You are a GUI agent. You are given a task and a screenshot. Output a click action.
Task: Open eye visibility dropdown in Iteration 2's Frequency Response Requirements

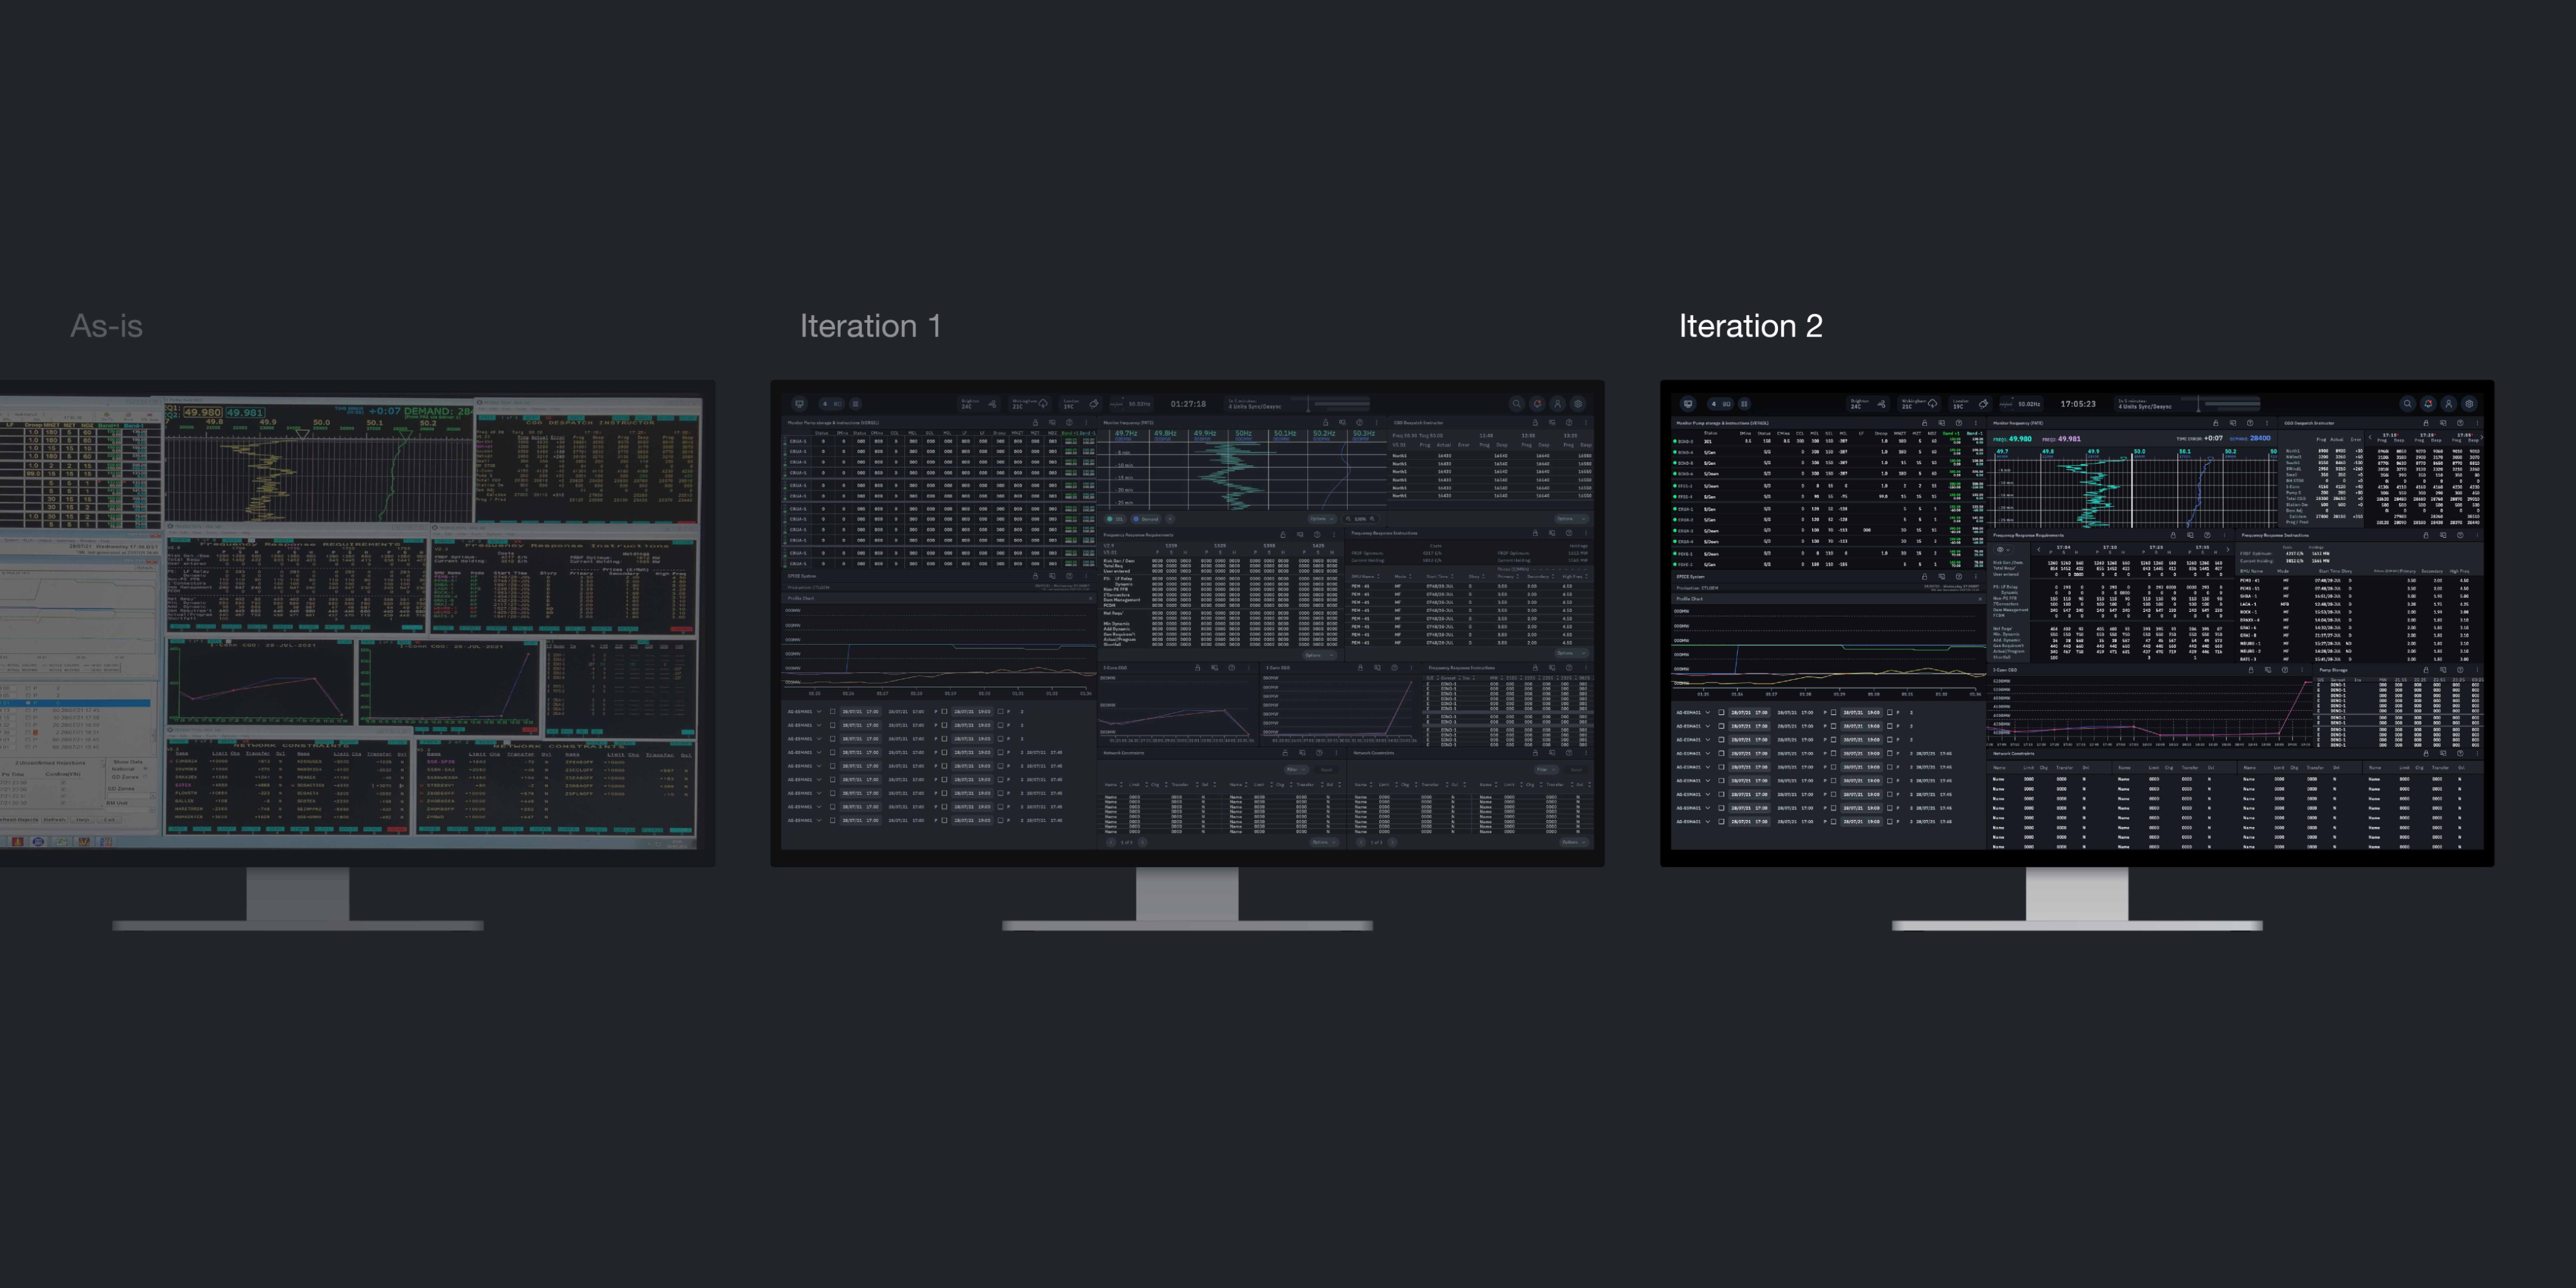pos(2003,550)
